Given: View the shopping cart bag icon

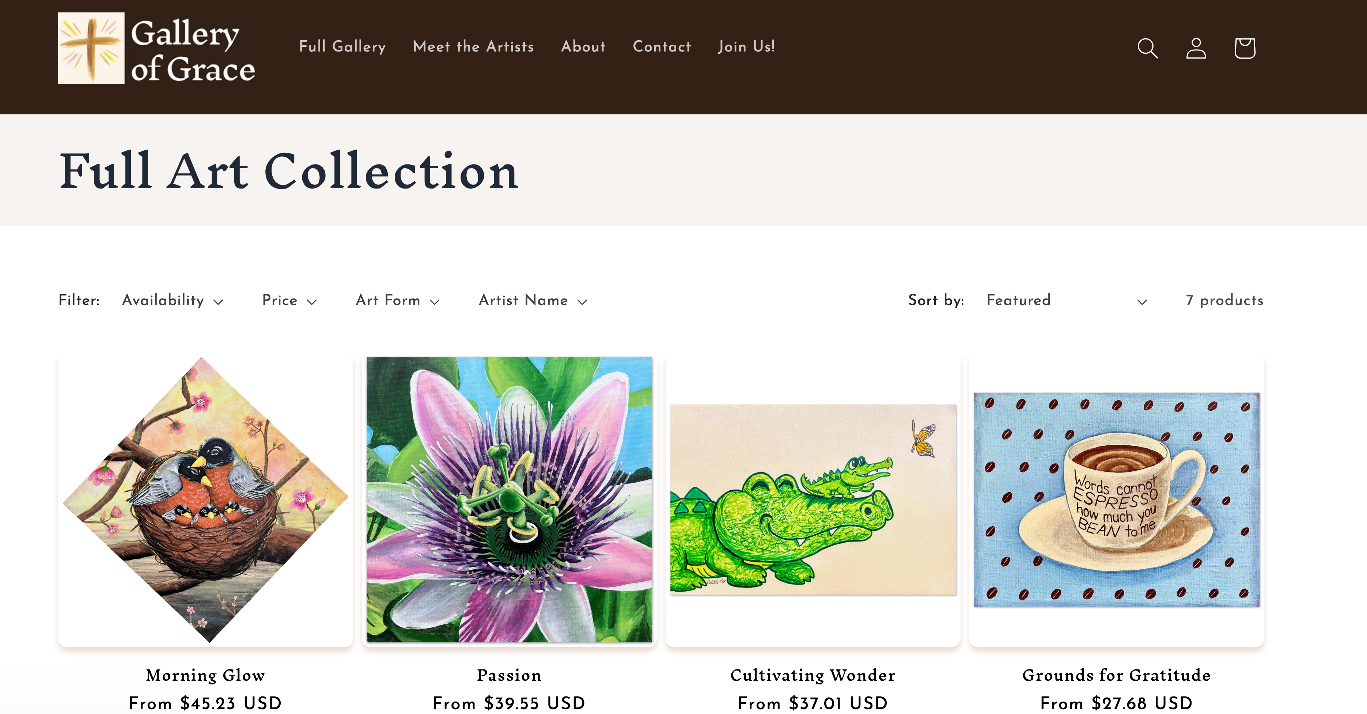Looking at the screenshot, I should pos(1245,48).
